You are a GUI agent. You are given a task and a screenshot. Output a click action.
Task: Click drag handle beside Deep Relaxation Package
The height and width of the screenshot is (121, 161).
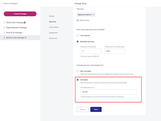point(4,27)
